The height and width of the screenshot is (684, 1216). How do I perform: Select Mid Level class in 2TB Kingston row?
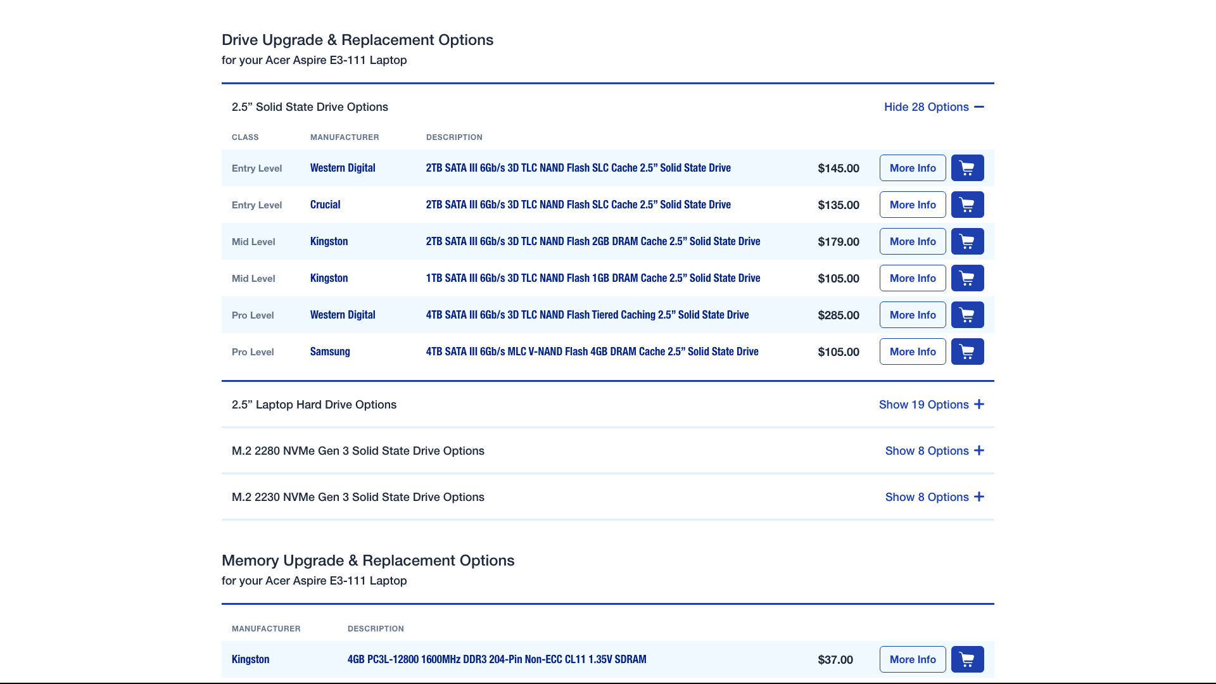253,241
